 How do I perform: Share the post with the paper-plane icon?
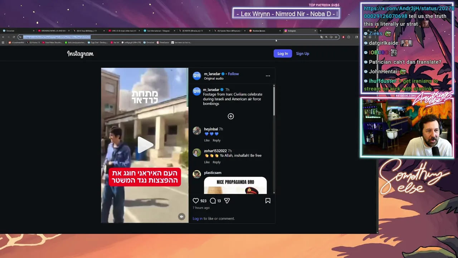pyautogui.click(x=227, y=201)
